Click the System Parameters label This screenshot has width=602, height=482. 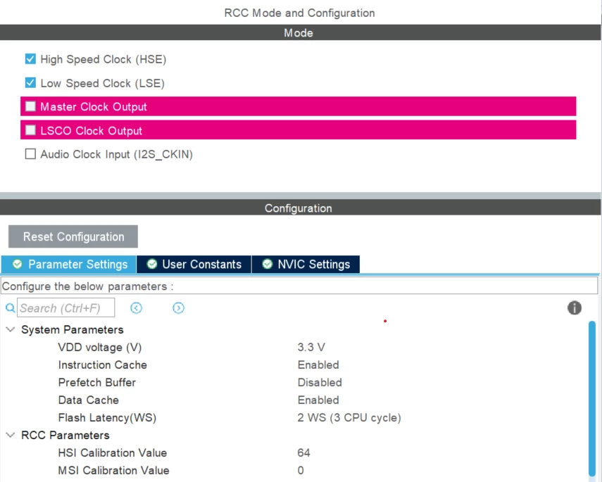(x=73, y=329)
